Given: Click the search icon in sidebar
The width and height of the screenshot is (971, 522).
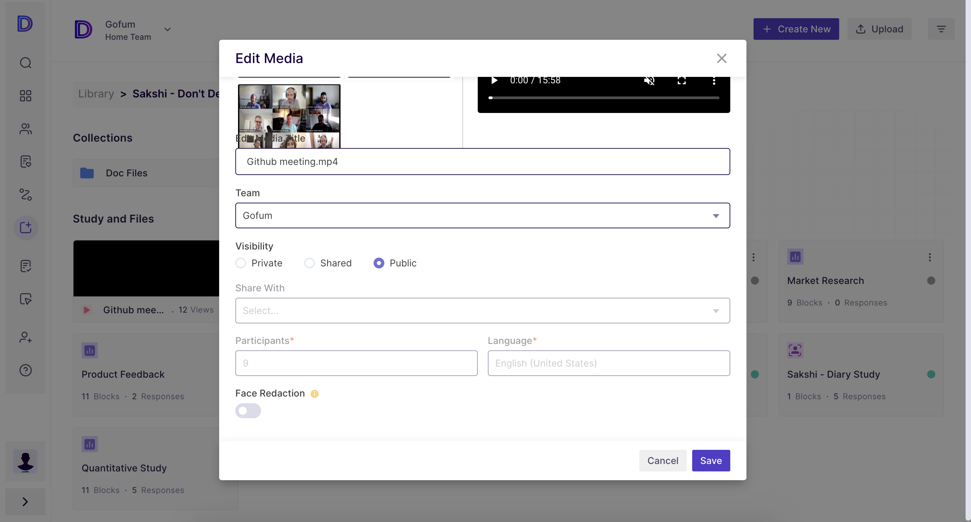Looking at the screenshot, I should click(x=25, y=63).
